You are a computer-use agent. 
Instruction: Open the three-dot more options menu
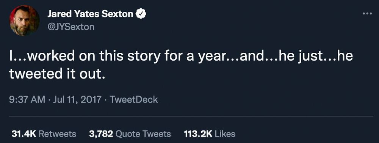point(367,14)
